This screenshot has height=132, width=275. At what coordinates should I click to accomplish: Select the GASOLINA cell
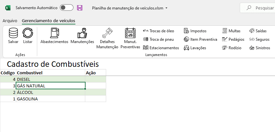[51, 99]
